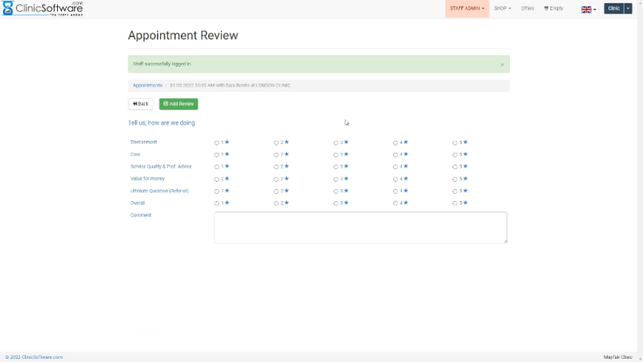This screenshot has height=362, width=643.
Task: Rate Service Quality & Prof. Advice 5 stars
Action: (x=455, y=167)
